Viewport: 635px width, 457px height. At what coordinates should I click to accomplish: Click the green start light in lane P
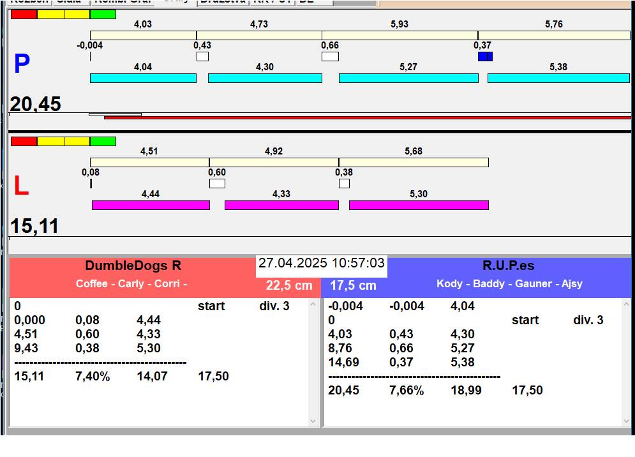(x=103, y=14)
